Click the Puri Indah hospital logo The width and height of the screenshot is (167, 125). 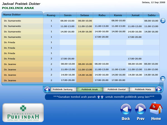23,113
